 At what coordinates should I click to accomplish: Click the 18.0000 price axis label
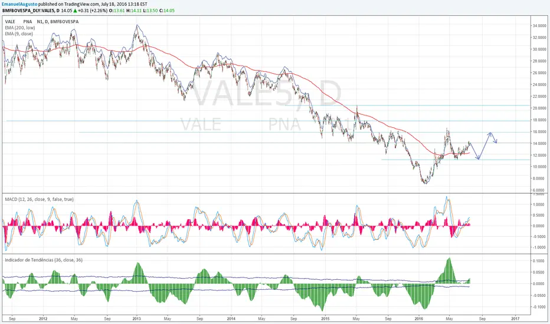539,120
